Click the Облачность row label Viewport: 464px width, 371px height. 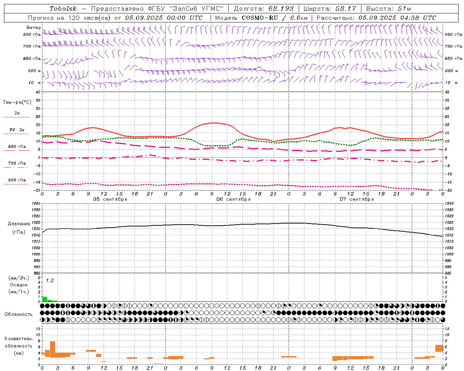[18, 314]
